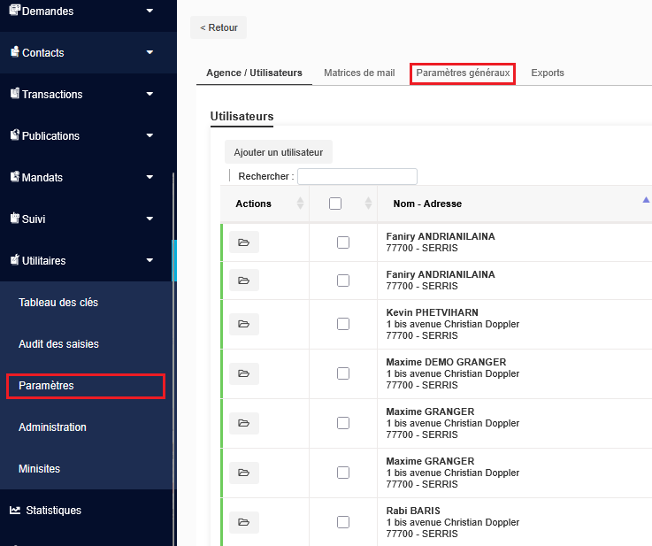
Task: Toggle the select-all checkbox in table header
Action: pos(334,204)
